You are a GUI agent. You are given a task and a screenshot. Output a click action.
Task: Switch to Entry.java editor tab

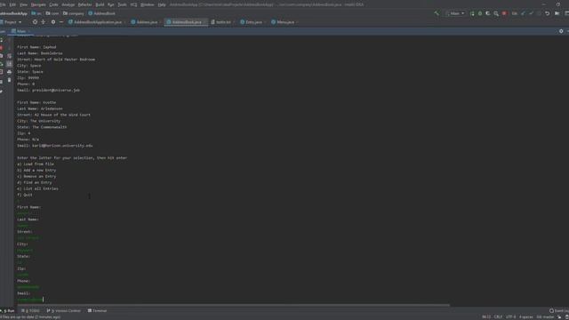pos(251,22)
